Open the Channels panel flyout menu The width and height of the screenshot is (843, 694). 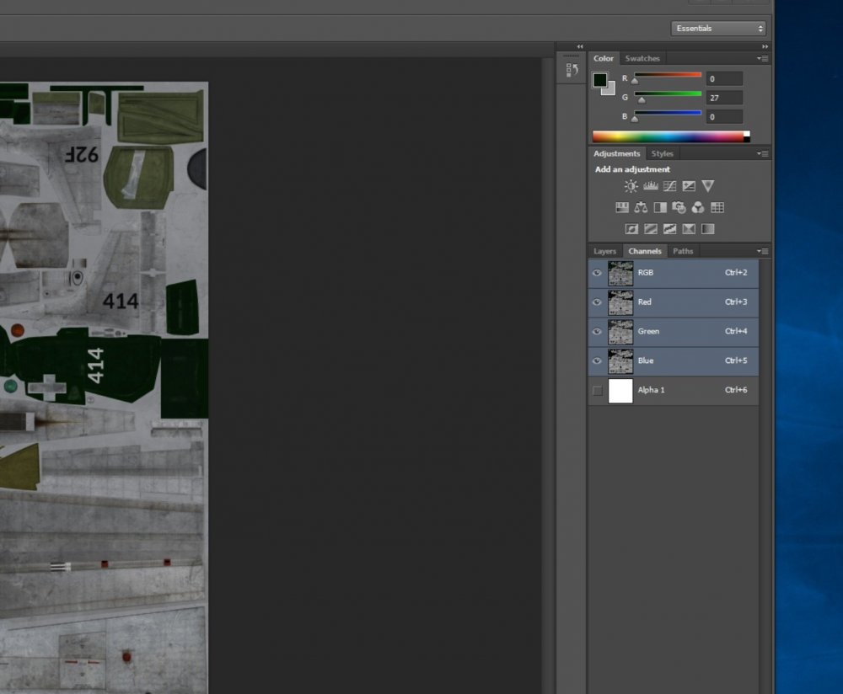pos(762,251)
